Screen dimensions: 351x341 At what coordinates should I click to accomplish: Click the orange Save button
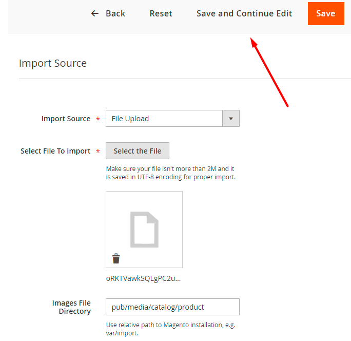point(326,14)
